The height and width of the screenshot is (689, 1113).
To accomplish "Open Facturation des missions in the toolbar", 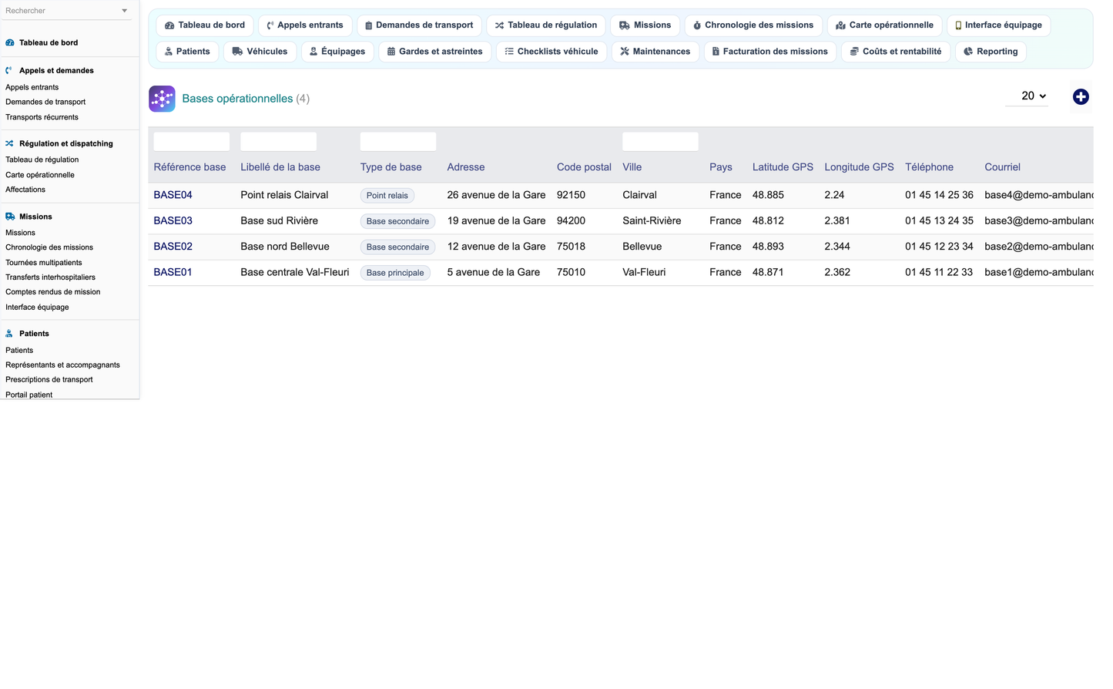I will 769,52.
